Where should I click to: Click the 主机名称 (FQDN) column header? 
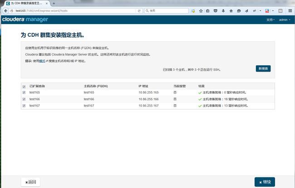pyautogui.click(x=96, y=86)
